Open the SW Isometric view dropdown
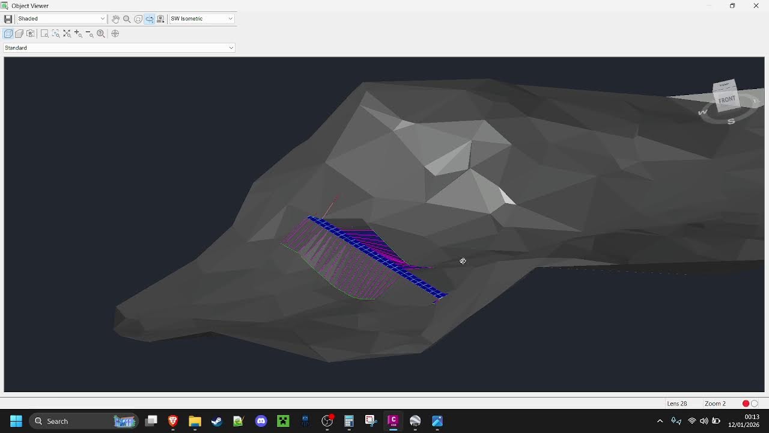The width and height of the screenshot is (769, 433). [x=202, y=19]
